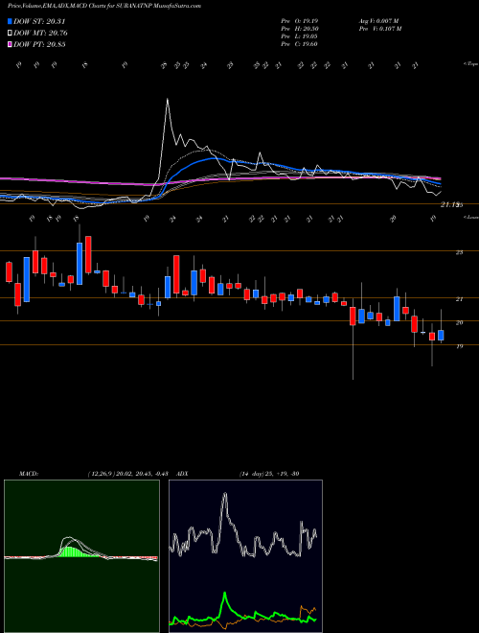Click the 19 price axis label
Screen dimensions: 479x633
(459, 346)
